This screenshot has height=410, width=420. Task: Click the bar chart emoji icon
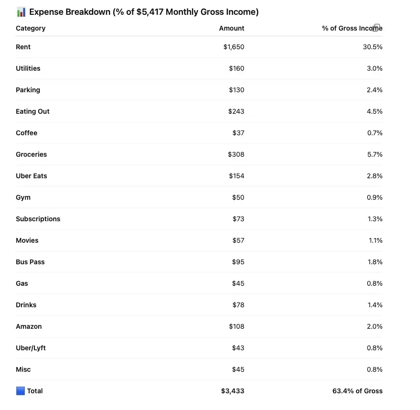[21, 12]
